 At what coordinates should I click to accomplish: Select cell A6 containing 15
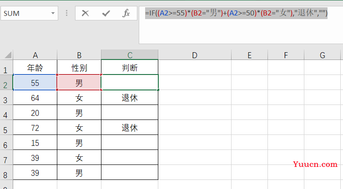click(x=35, y=142)
